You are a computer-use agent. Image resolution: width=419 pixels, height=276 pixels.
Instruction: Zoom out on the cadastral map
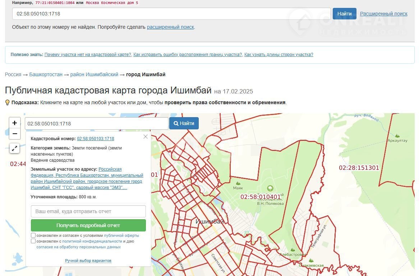pyautogui.click(x=14, y=134)
